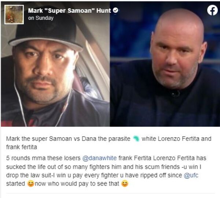Open Mark "Super Samoan" Hunt profile name
The height and width of the screenshot is (198, 220).
click(x=69, y=11)
